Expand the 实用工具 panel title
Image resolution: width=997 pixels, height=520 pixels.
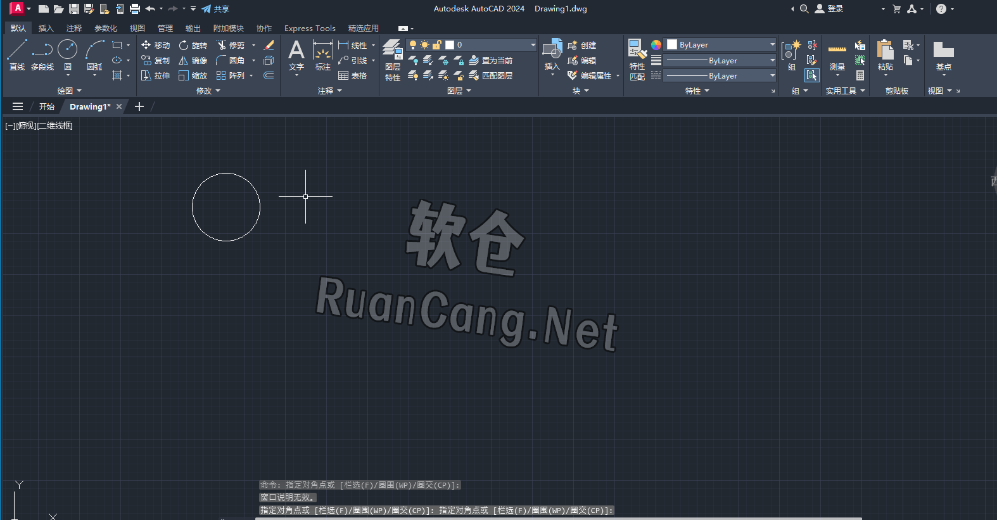click(845, 91)
